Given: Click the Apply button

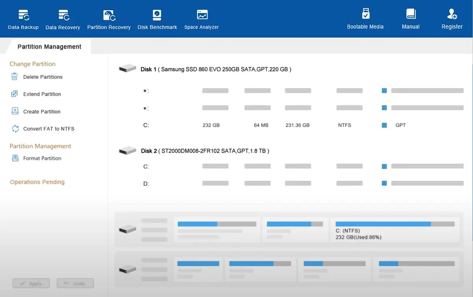Looking at the screenshot, I should coord(31,283).
